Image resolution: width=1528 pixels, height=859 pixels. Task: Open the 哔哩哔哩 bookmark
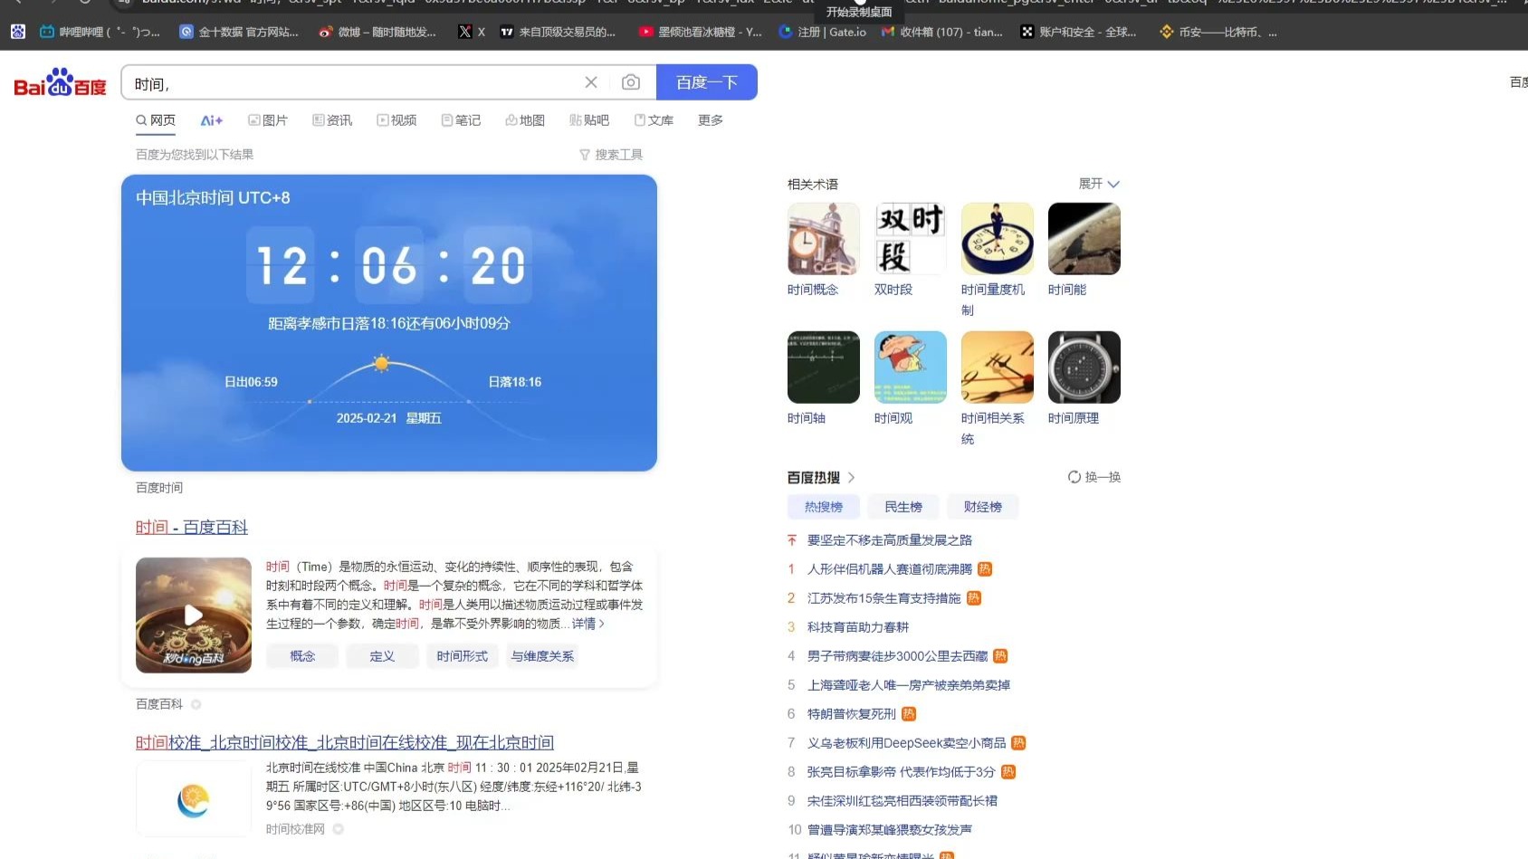[x=100, y=32]
